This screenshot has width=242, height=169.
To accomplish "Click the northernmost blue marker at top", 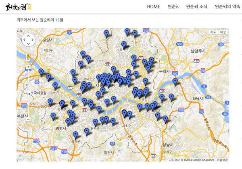I will point(127,31).
